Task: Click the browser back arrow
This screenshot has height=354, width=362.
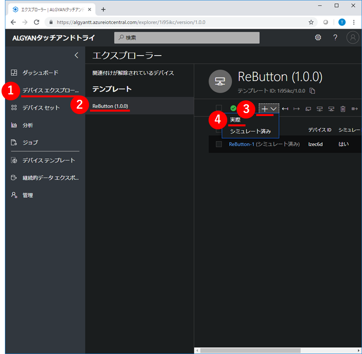Action: click(13, 22)
